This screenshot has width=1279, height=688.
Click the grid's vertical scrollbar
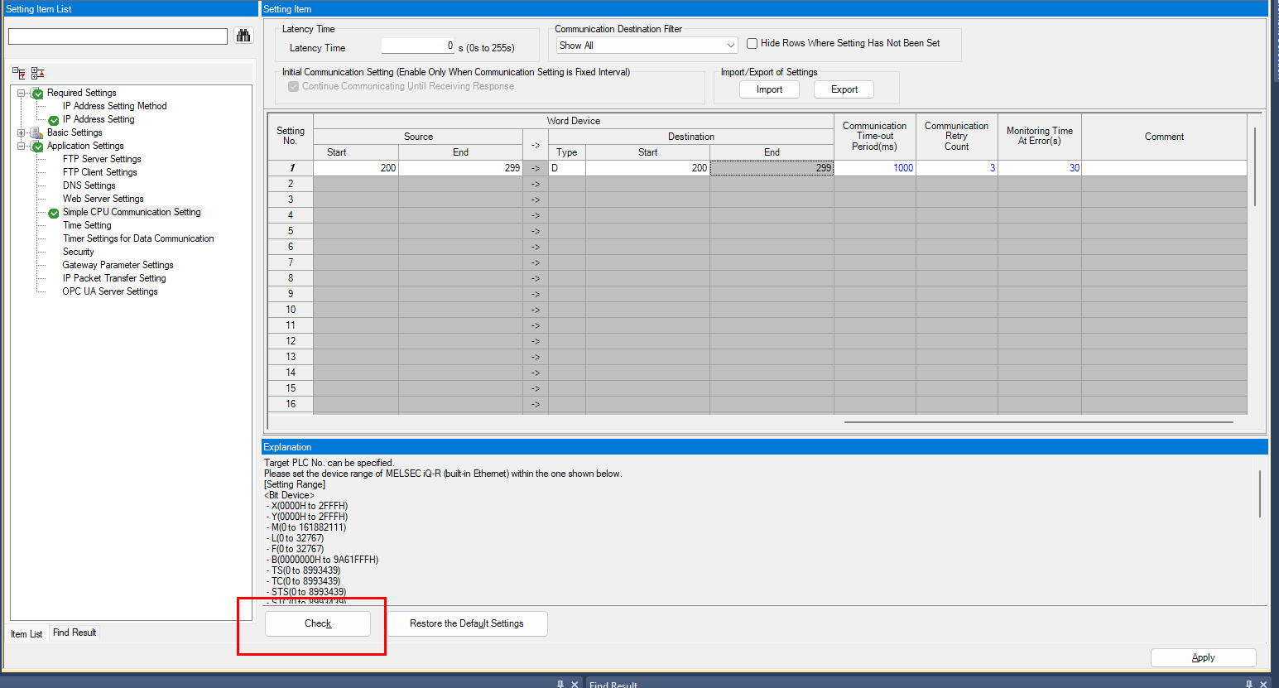[1256, 166]
